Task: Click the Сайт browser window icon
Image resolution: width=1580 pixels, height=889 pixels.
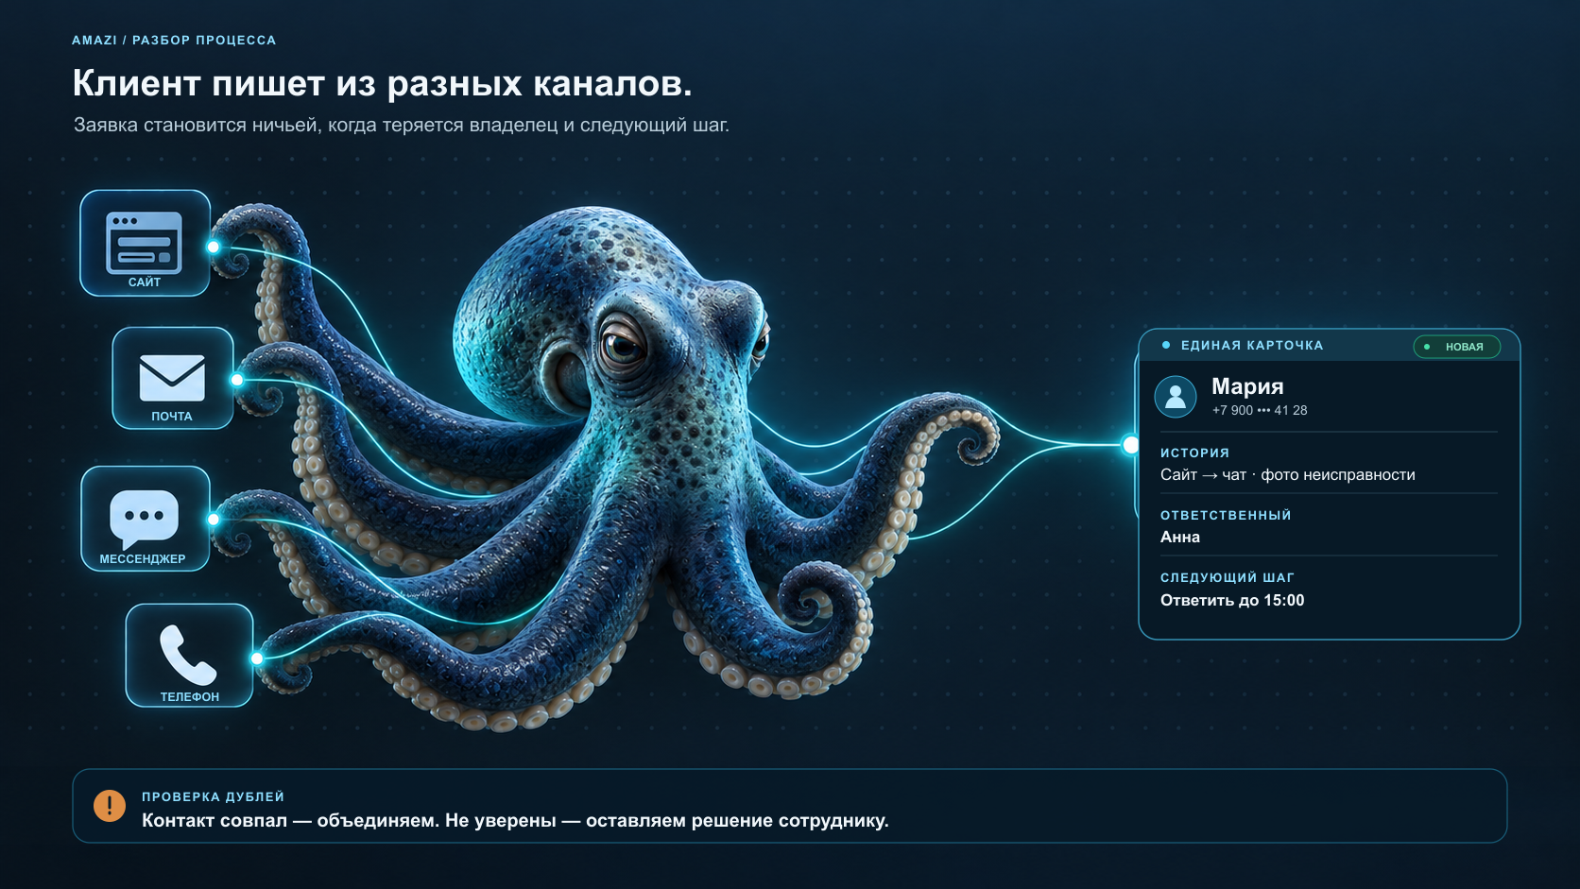Action: [x=144, y=242]
